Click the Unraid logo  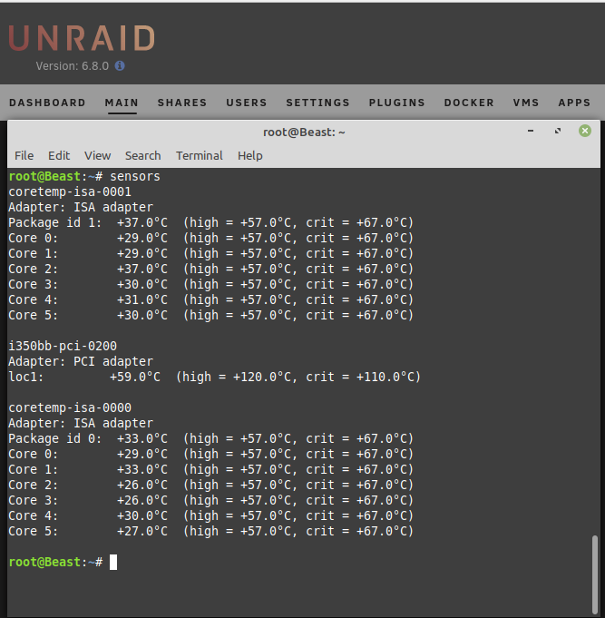82,38
